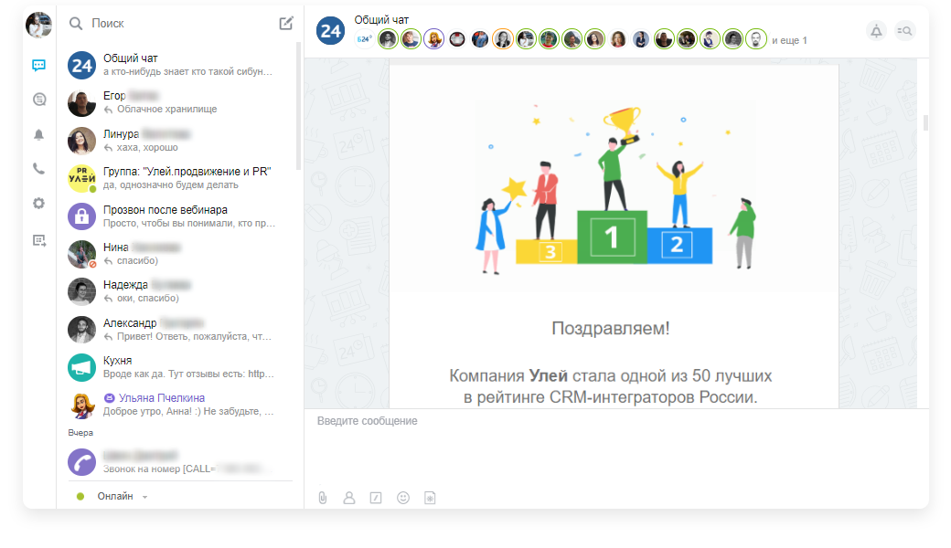Open the user profile avatar in sidebar

point(38,25)
